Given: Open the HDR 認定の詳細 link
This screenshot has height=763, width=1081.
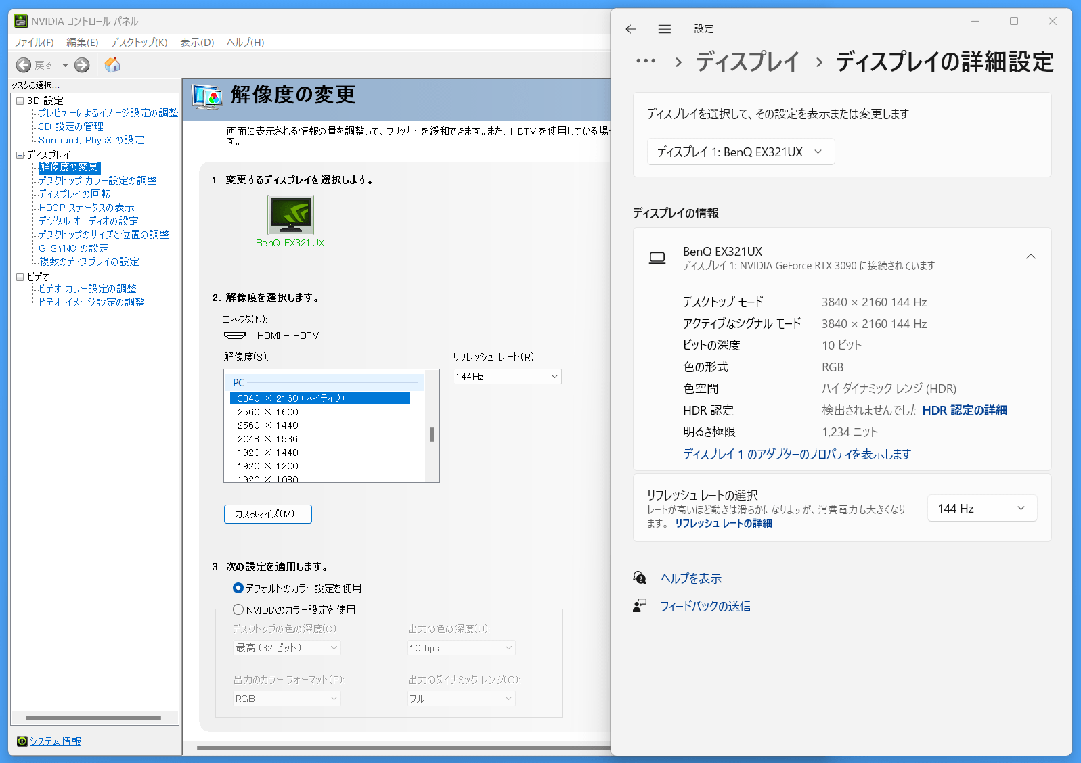Looking at the screenshot, I should tap(965, 411).
